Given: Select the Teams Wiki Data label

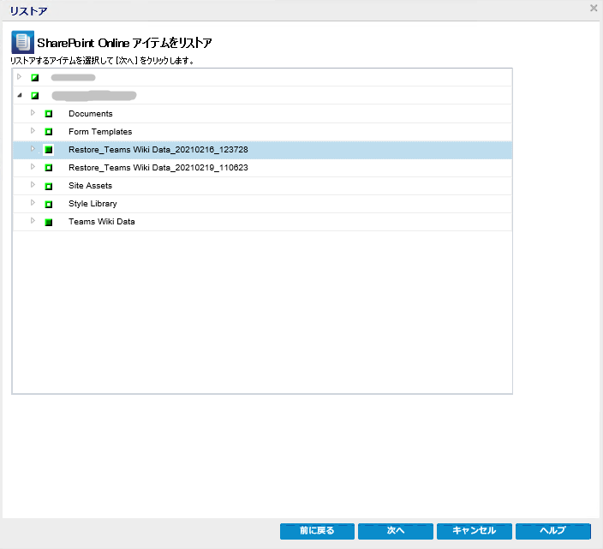Looking at the screenshot, I should pyautogui.click(x=102, y=222).
